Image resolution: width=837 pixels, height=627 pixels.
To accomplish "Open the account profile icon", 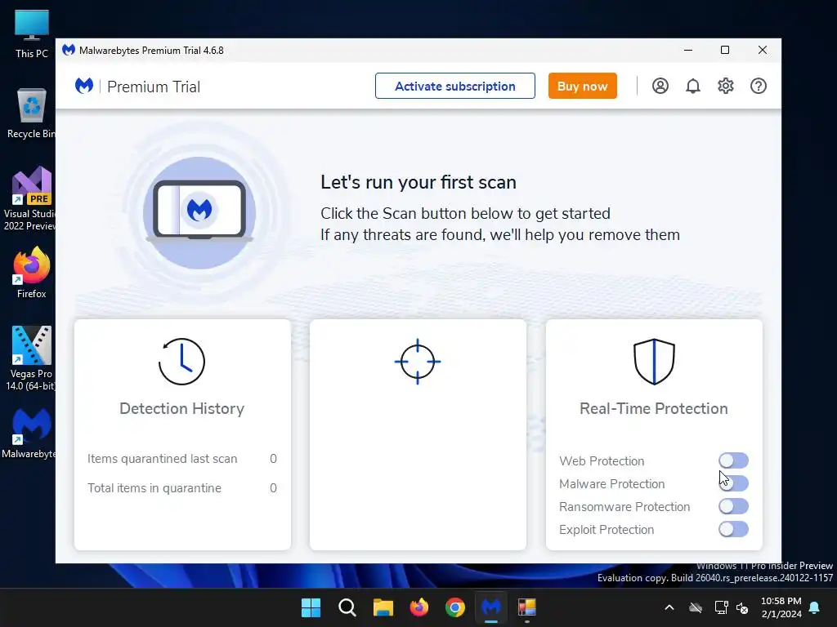I will click(x=660, y=86).
